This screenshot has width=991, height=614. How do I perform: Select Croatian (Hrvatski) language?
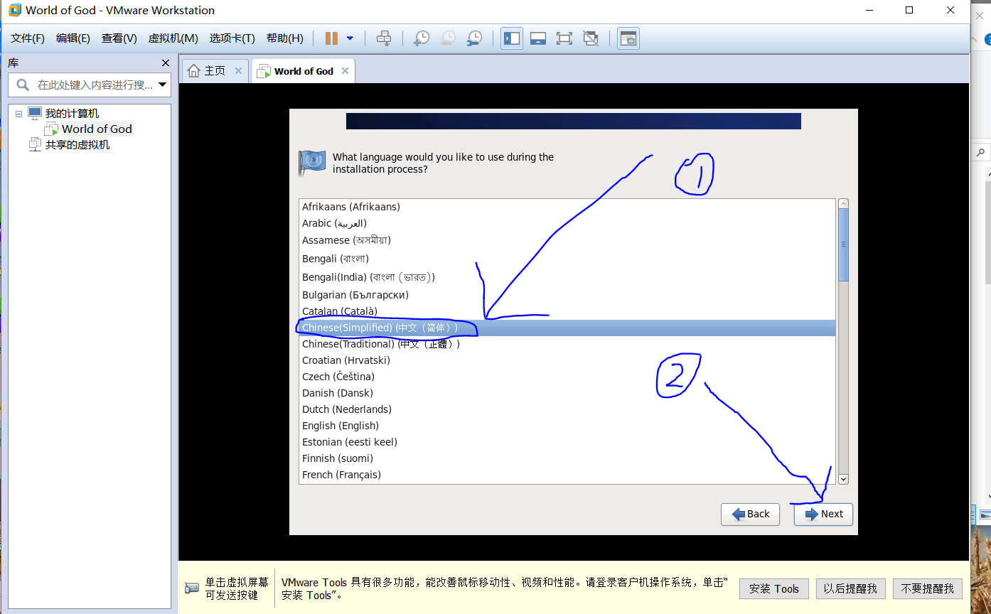tap(567, 360)
